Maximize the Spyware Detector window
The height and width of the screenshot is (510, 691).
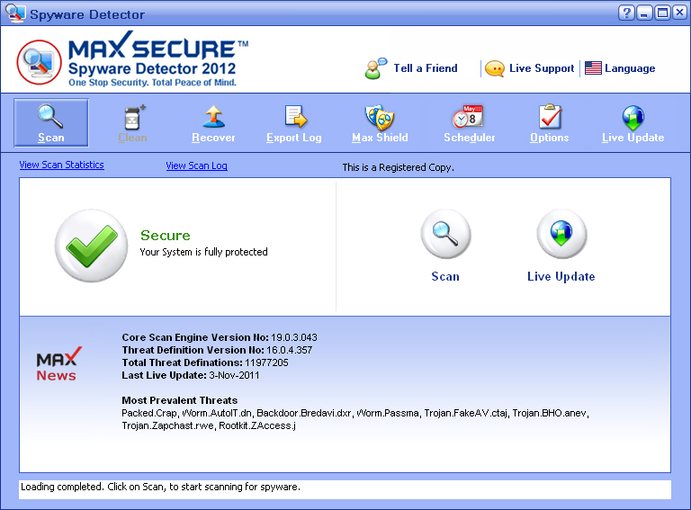pos(662,13)
